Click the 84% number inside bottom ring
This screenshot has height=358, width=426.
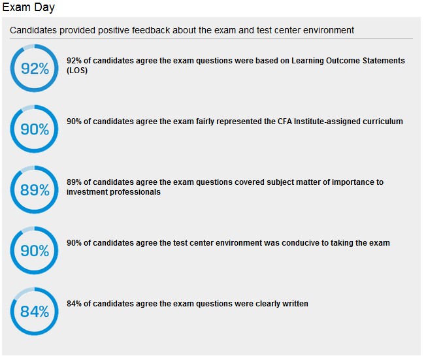(x=35, y=311)
